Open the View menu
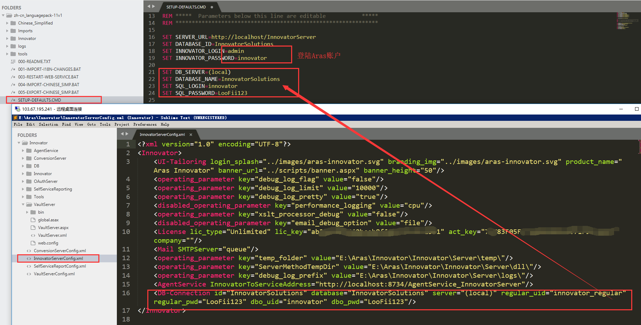The width and height of the screenshot is (641, 325). pos(79,124)
